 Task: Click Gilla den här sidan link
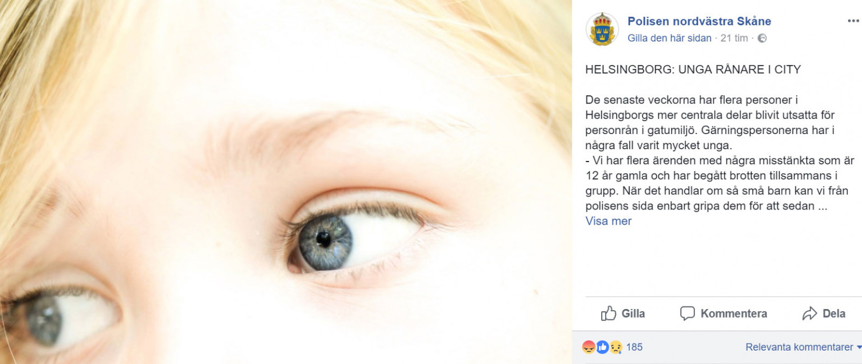pos(669,38)
